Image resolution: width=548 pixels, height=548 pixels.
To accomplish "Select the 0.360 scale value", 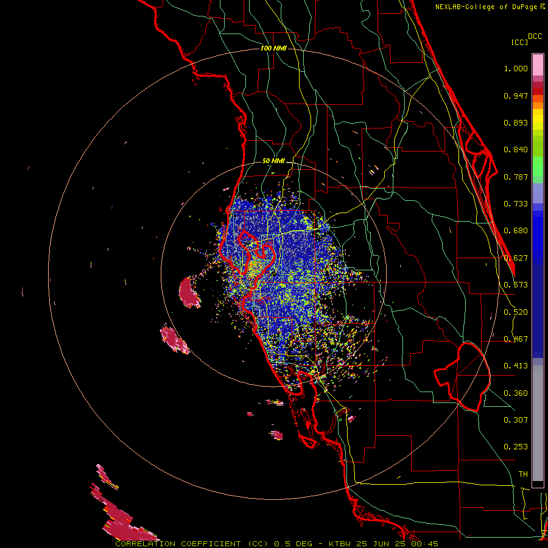I will [516, 393].
